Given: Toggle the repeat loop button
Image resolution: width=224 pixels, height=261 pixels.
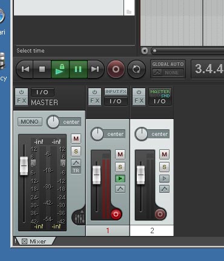Looking at the screenshot, I should 137,69.
